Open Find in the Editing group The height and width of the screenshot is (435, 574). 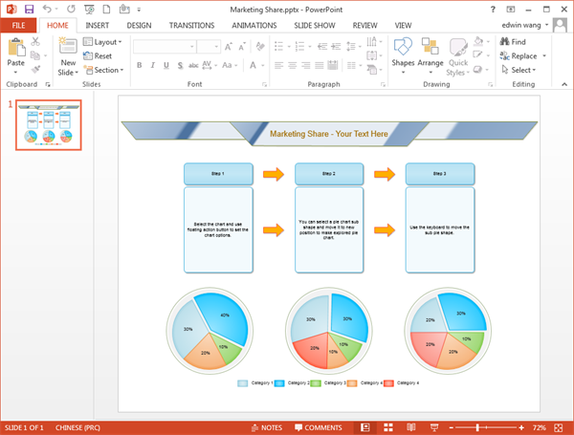(x=513, y=42)
